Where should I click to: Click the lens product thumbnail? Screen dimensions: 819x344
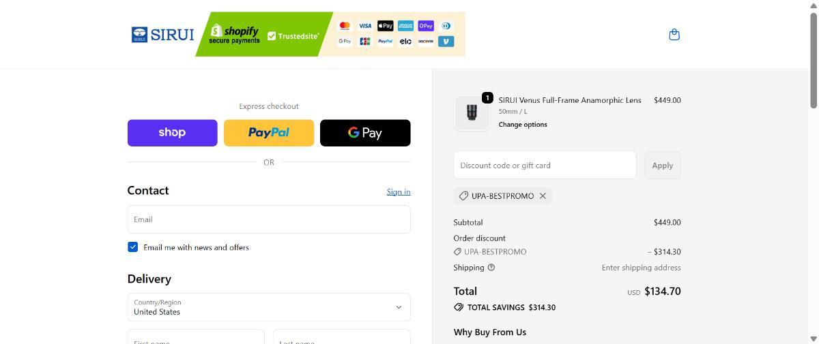pos(472,112)
